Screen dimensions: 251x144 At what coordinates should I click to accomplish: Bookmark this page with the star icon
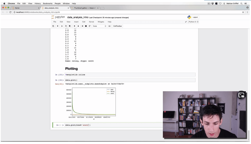(243, 12)
